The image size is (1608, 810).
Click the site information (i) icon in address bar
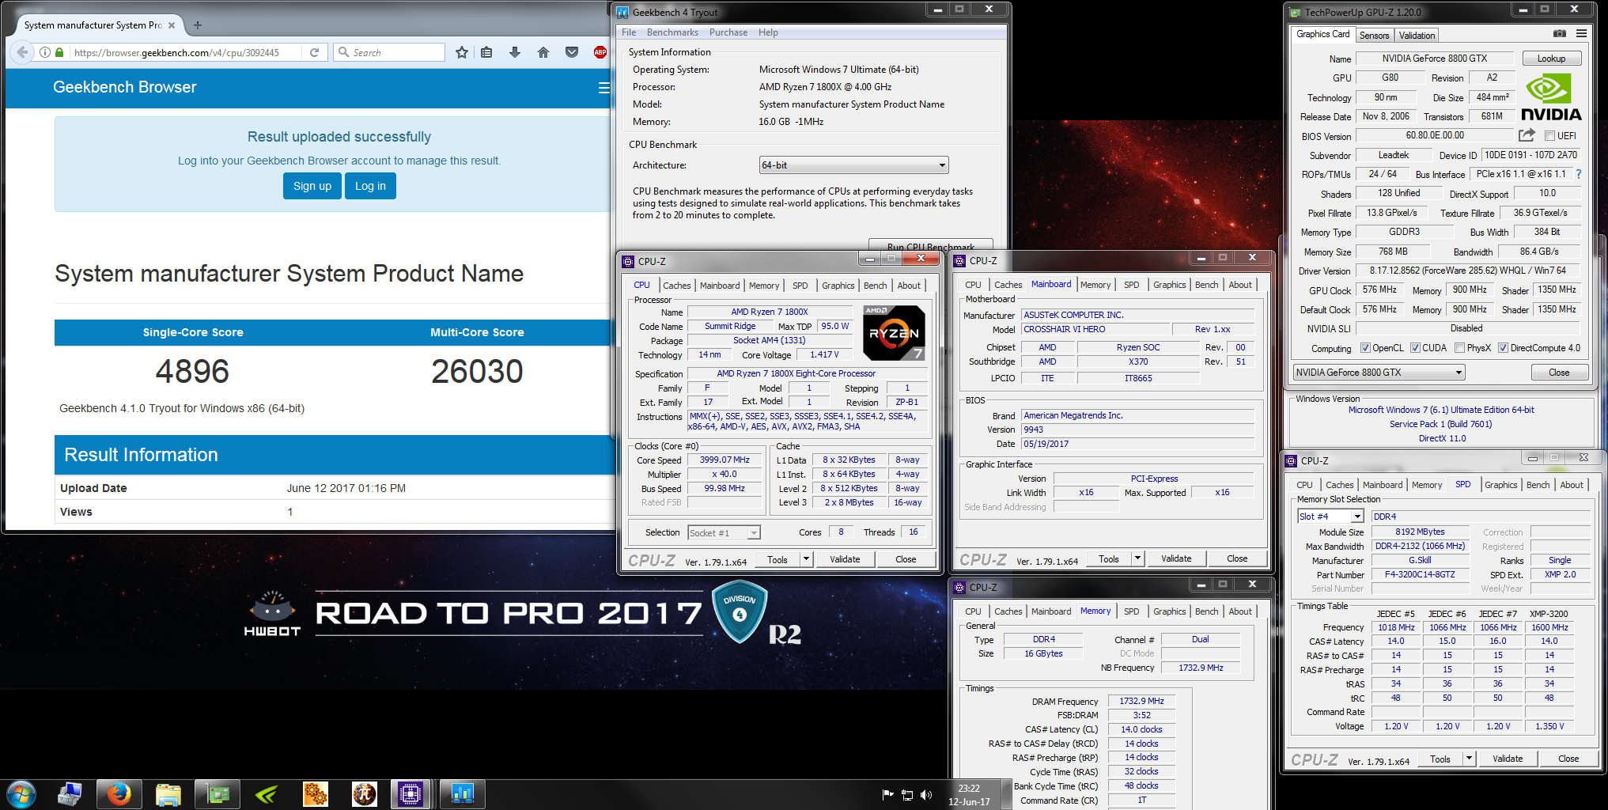click(46, 52)
